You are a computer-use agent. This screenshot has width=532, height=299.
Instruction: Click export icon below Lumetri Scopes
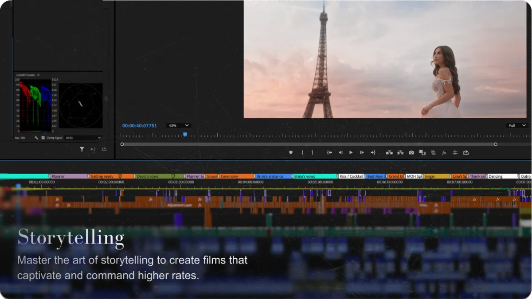pyautogui.click(x=104, y=149)
